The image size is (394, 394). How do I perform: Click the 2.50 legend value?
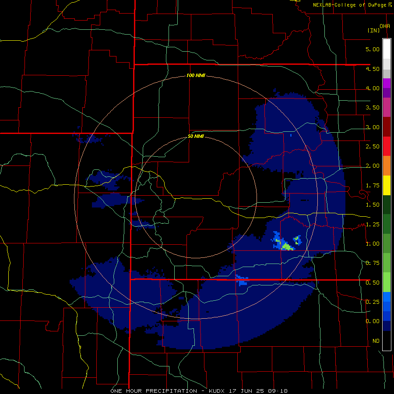373,147
